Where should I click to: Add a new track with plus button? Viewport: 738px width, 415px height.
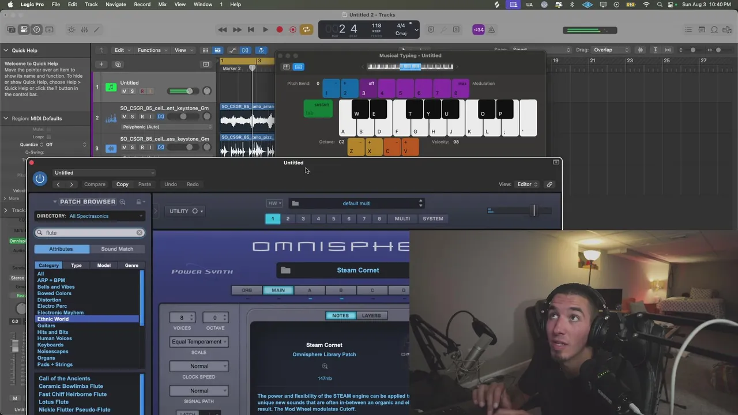[x=101, y=64]
